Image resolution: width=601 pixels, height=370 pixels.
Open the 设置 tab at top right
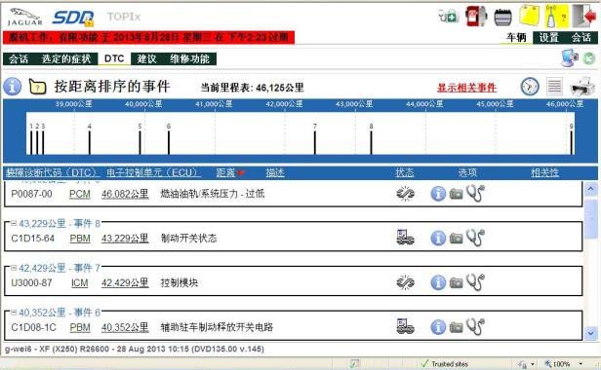tap(548, 38)
